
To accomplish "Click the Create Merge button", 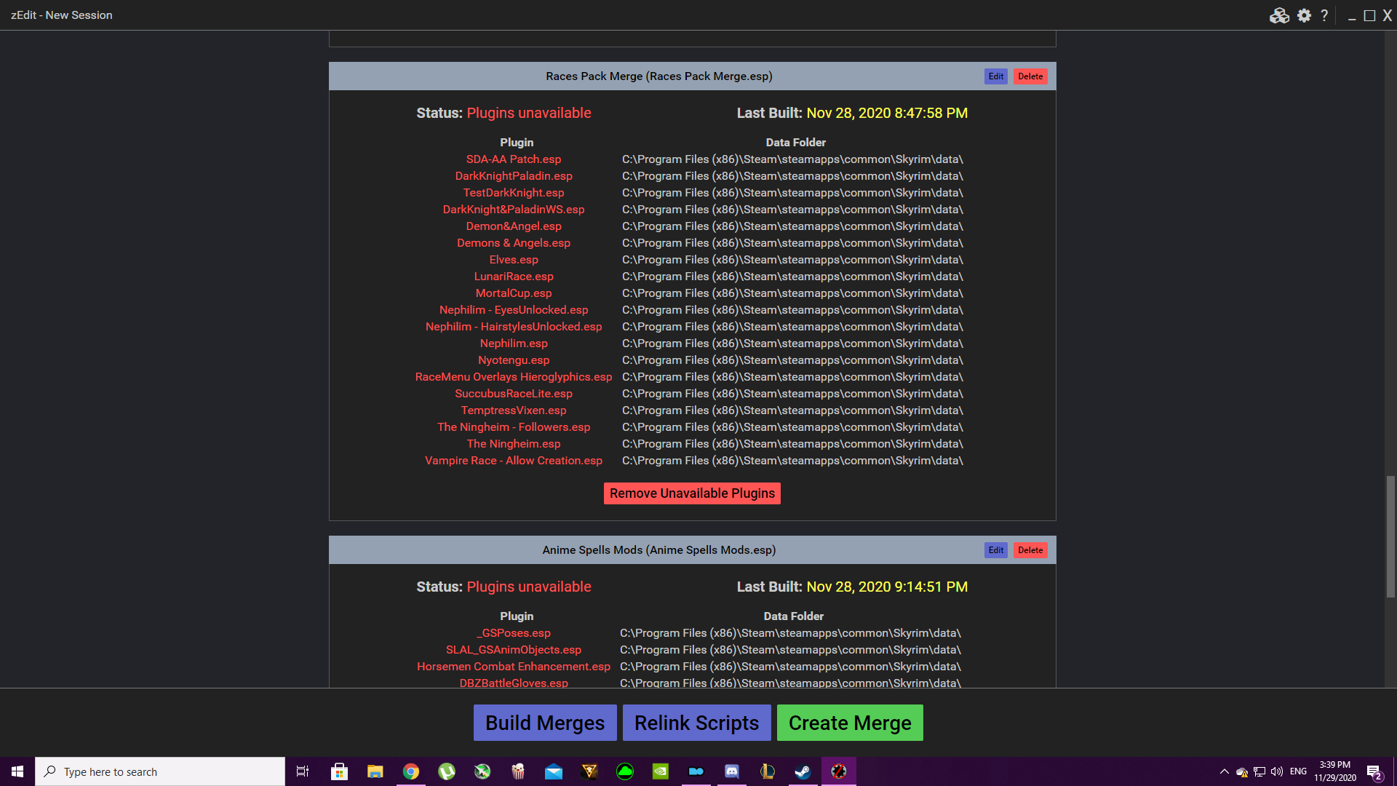I will [850, 723].
